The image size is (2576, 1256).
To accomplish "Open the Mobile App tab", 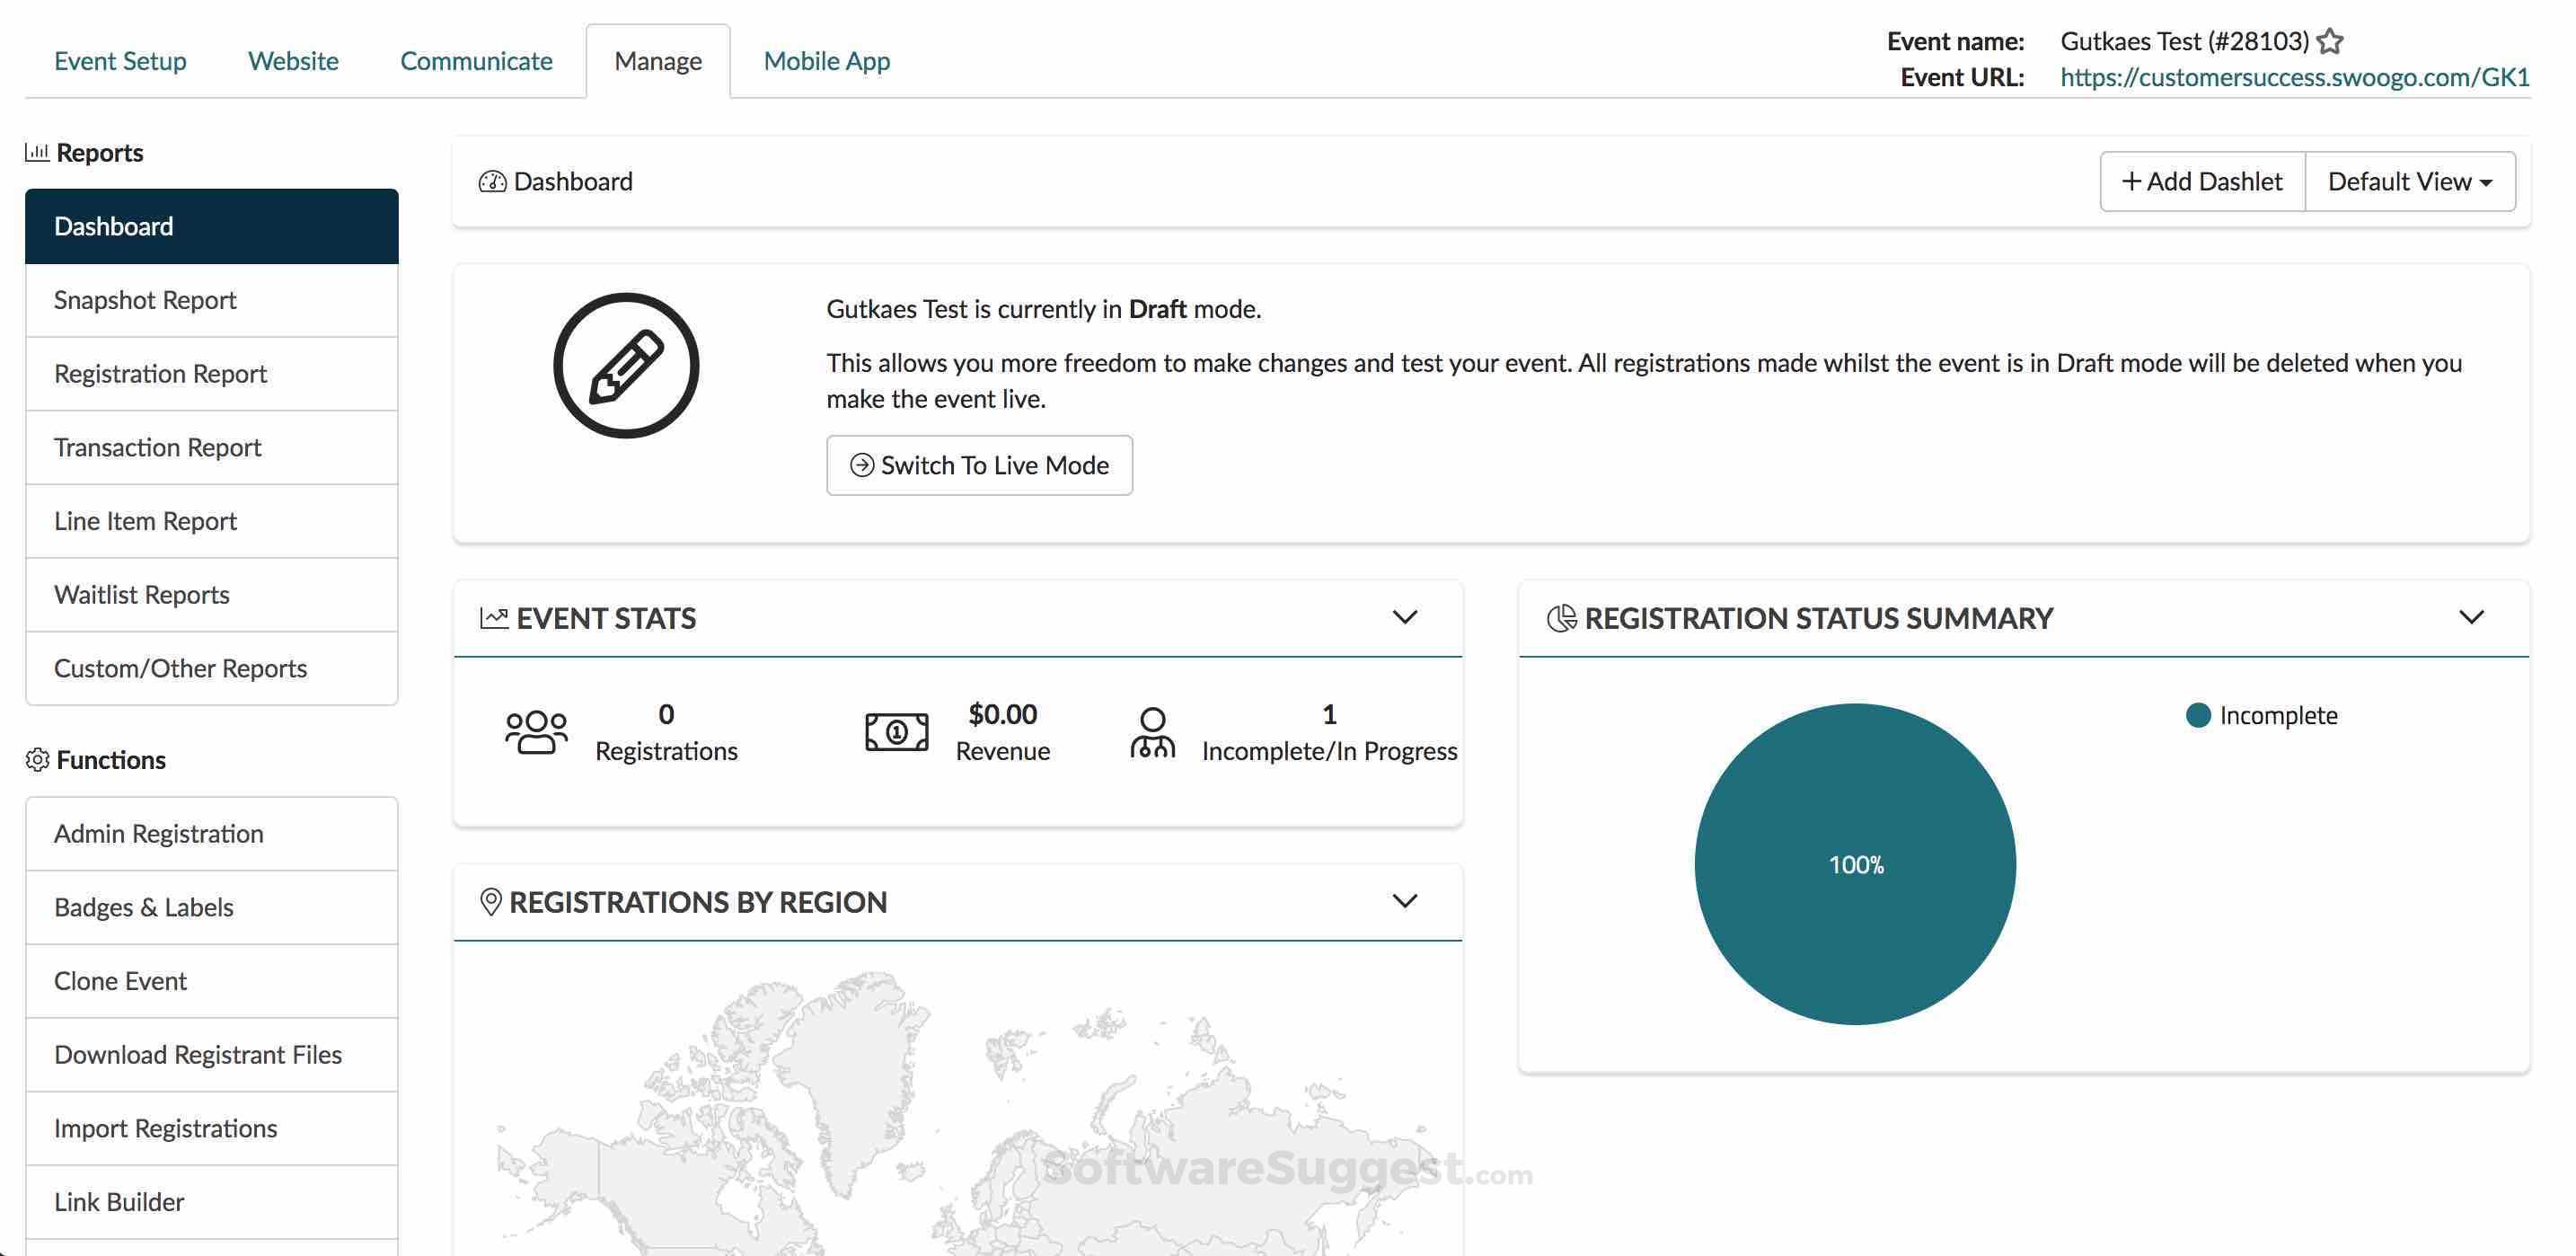I will coord(826,61).
